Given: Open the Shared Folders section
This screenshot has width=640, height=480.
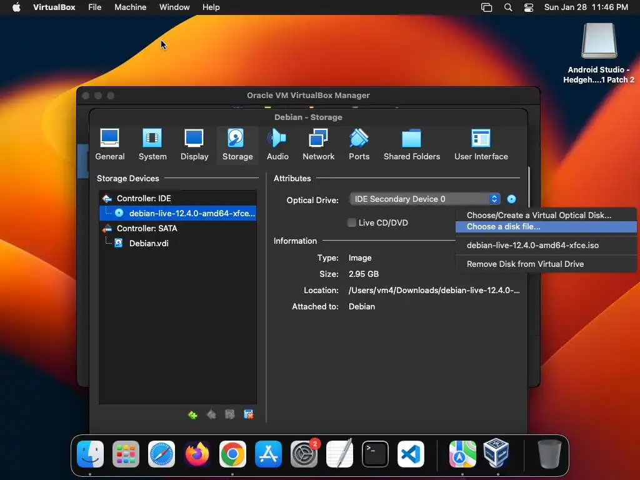Looking at the screenshot, I should [x=411, y=144].
